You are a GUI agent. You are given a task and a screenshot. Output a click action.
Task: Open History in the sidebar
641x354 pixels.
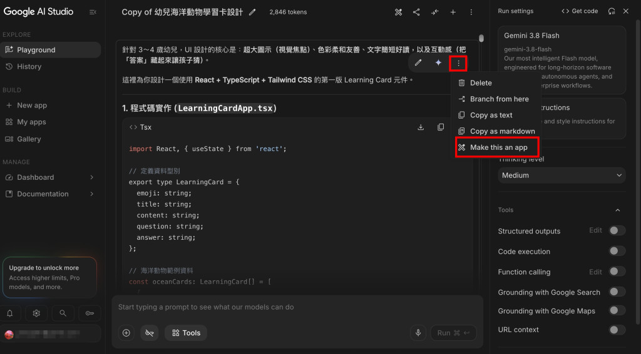pyautogui.click(x=50, y=66)
